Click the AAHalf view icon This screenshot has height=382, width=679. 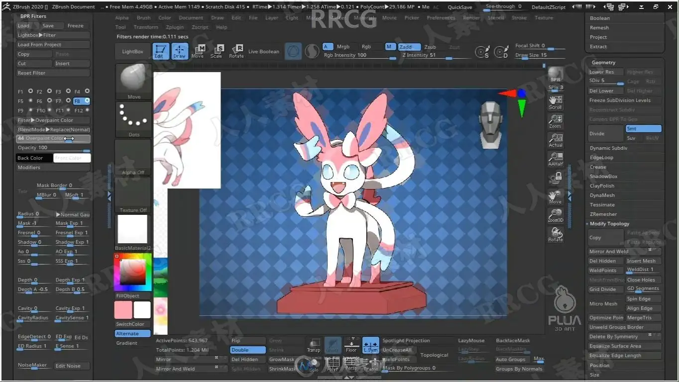(x=556, y=159)
